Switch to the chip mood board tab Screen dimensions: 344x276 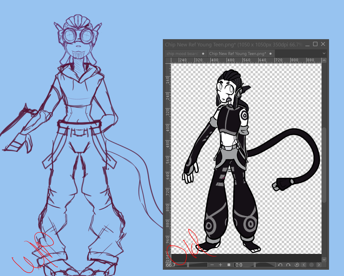coord(182,54)
